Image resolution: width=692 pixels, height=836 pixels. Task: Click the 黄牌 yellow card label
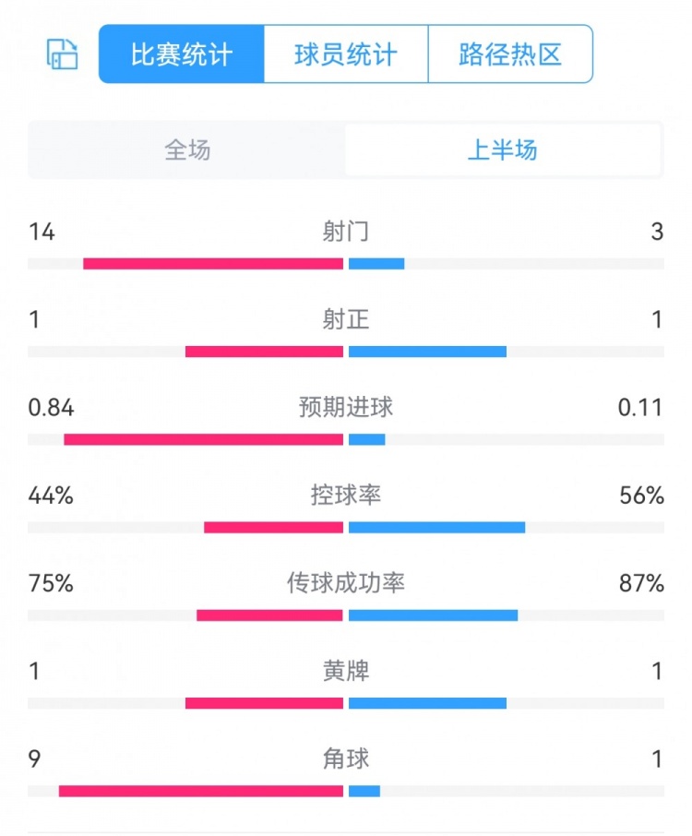(x=346, y=671)
